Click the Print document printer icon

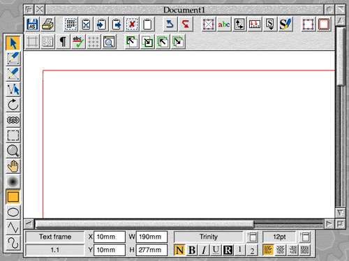point(48,24)
